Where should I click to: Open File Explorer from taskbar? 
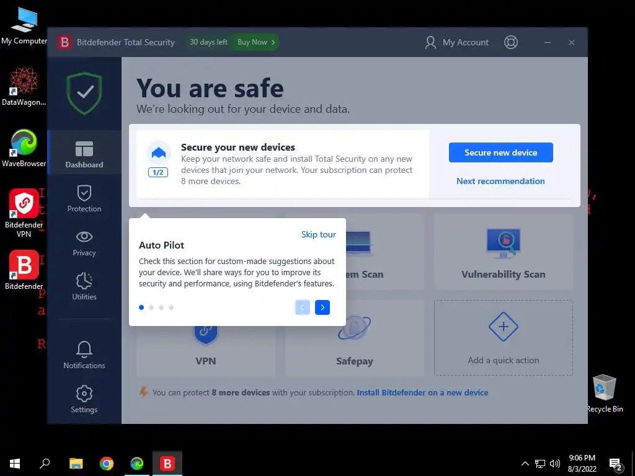point(76,464)
